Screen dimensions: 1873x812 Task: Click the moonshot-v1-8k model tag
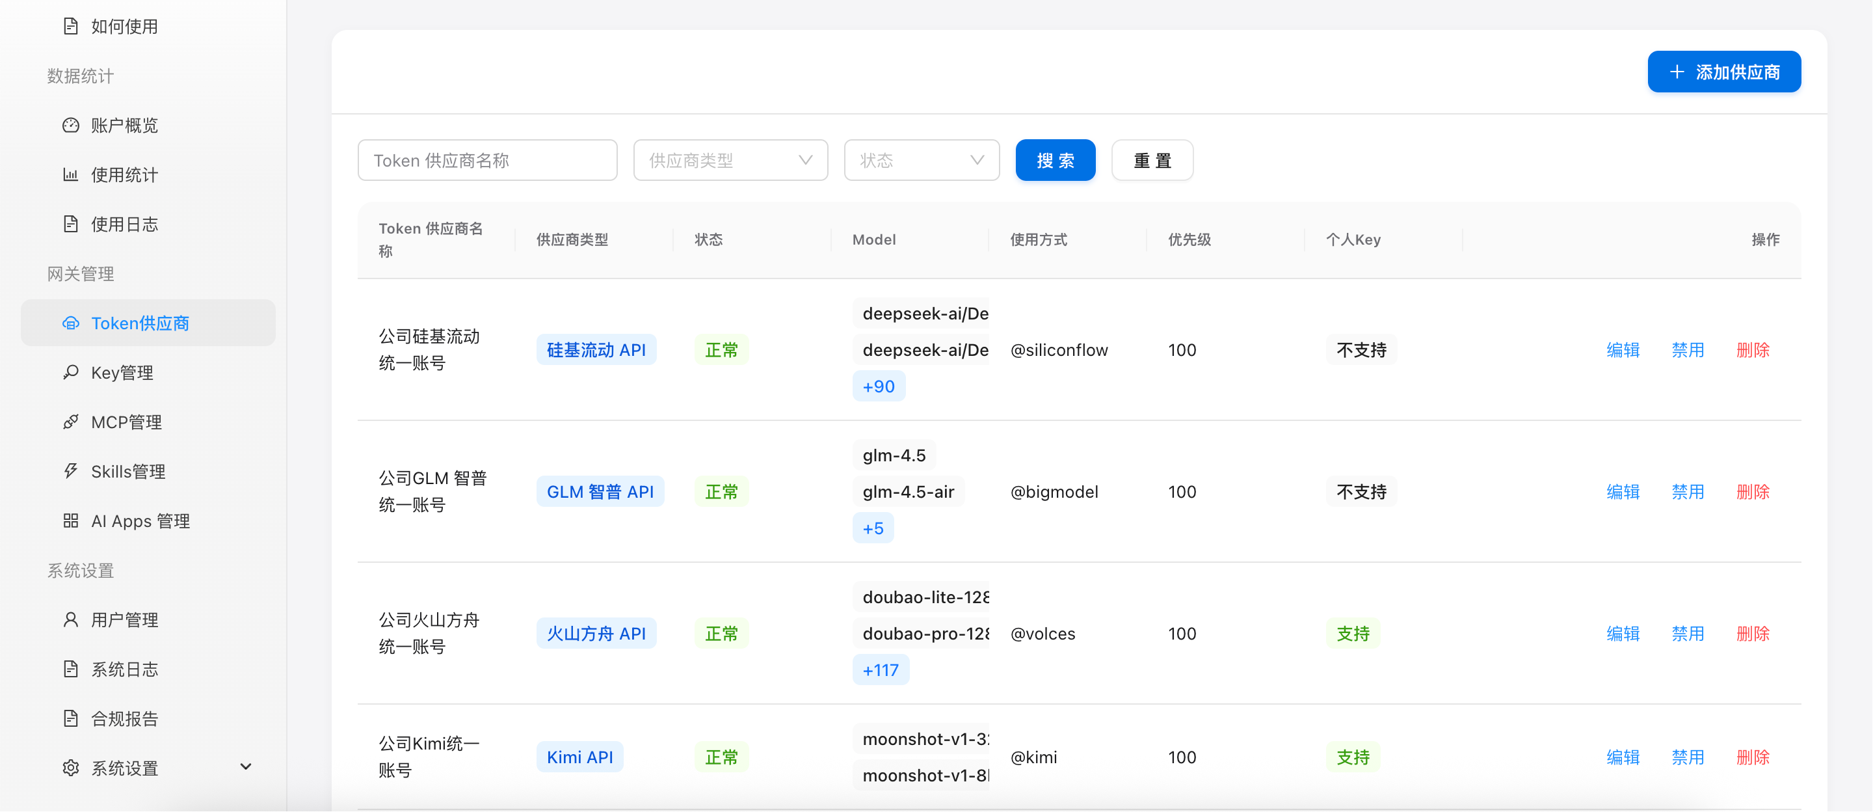920,776
